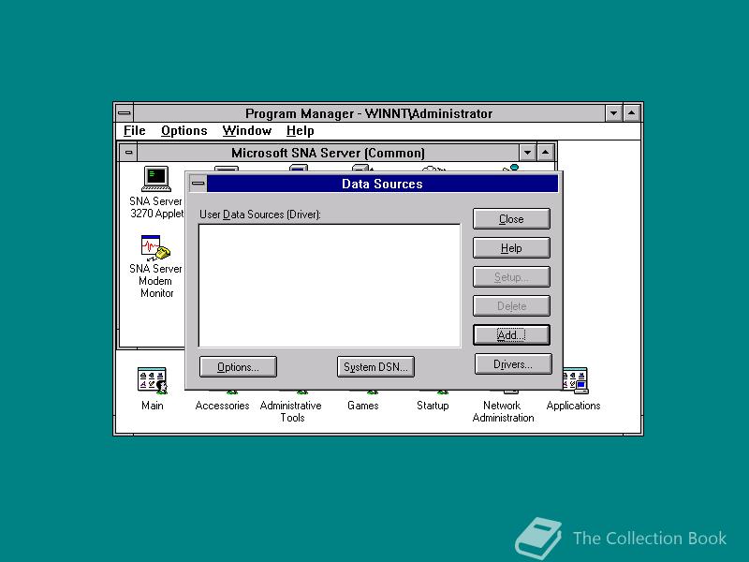Click the Add... button
Image resolution: width=749 pixels, height=562 pixels.
click(511, 335)
